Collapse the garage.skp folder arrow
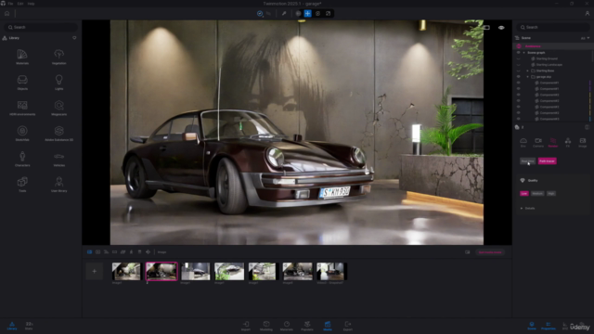Viewport: 594px width, 334px height. point(528,77)
